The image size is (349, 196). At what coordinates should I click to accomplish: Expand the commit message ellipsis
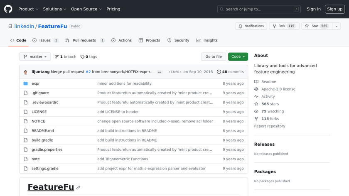(159, 72)
